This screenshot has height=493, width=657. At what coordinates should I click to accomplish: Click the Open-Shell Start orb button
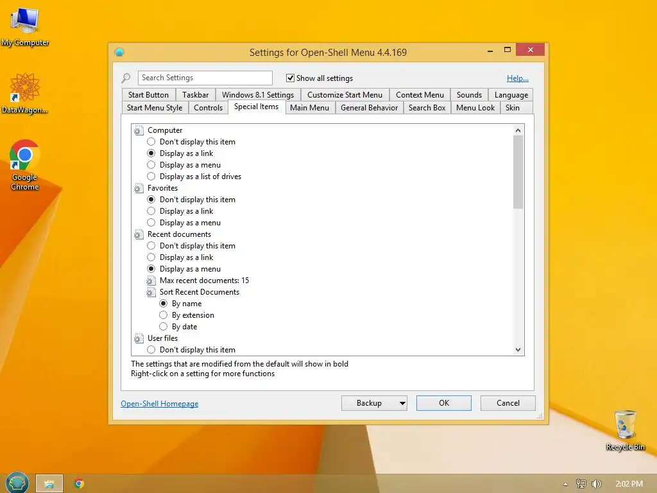17,483
